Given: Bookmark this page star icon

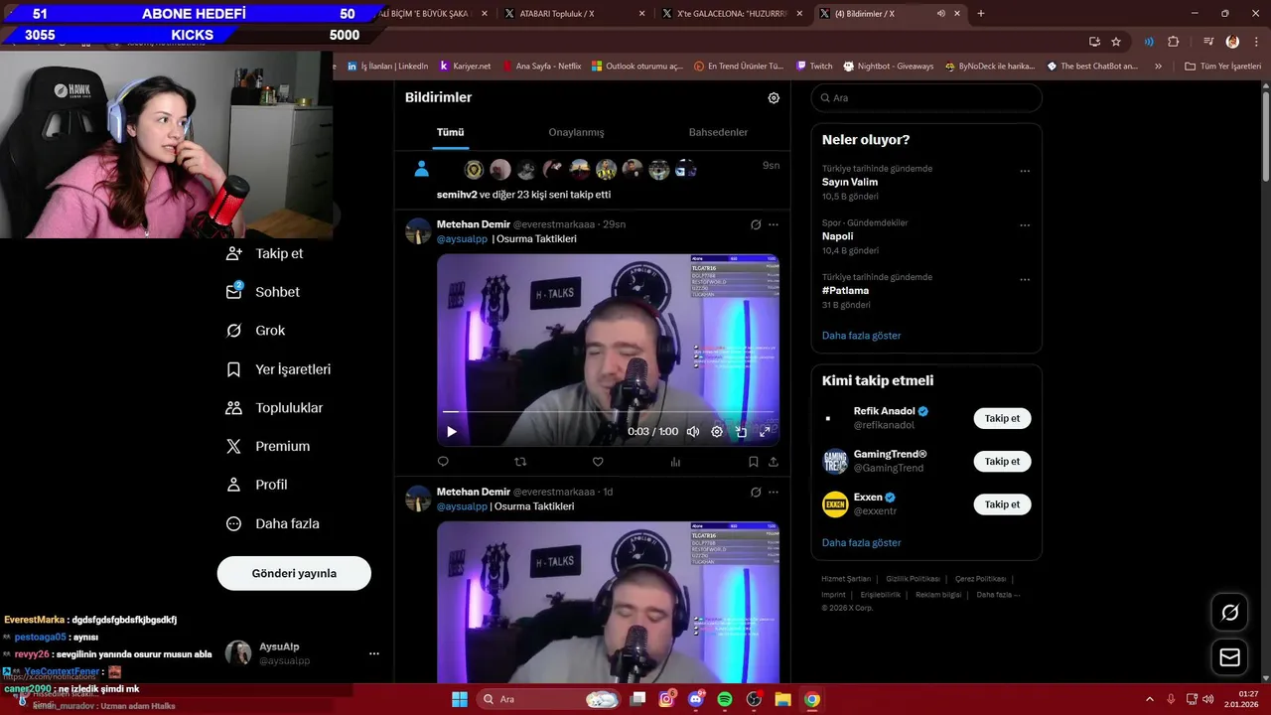Looking at the screenshot, I should (x=1116, y=42).
